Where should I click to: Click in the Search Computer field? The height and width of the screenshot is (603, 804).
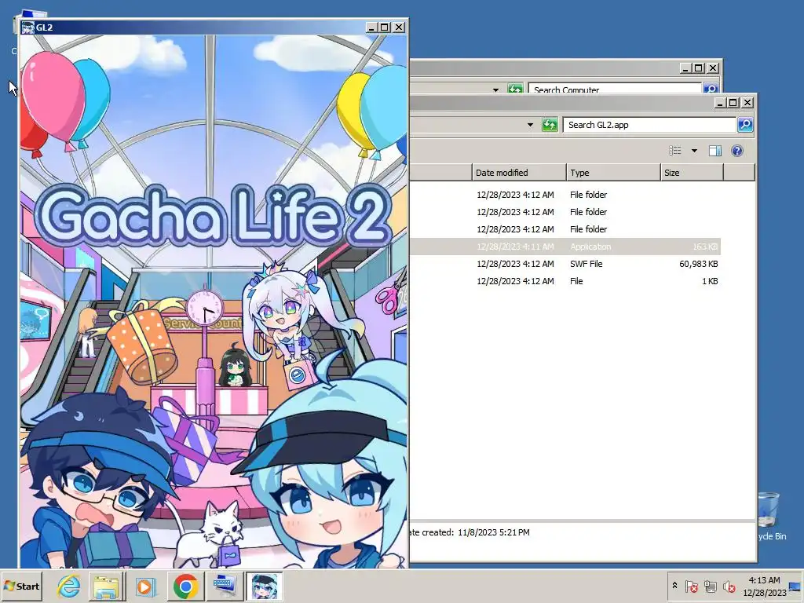pyautogui.click(x=614, y=89)
